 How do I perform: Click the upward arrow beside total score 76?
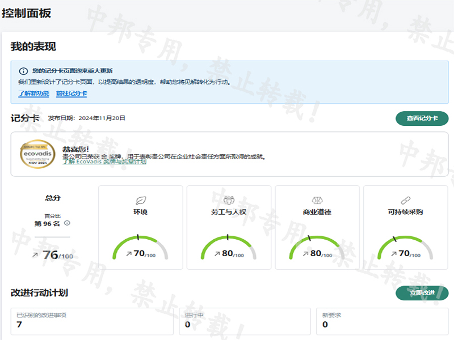(35, 255)
